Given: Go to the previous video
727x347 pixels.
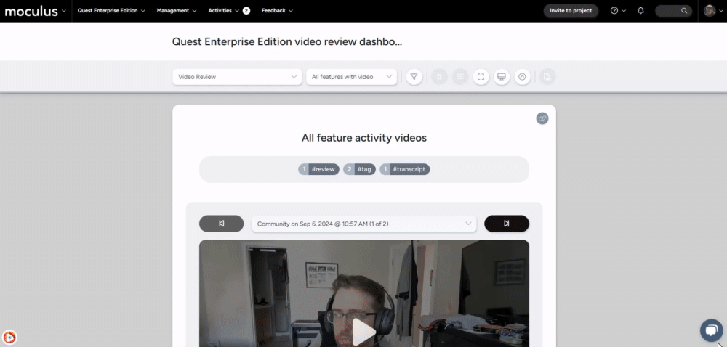Looking at the screenshot, I should [x=221, y=224].
